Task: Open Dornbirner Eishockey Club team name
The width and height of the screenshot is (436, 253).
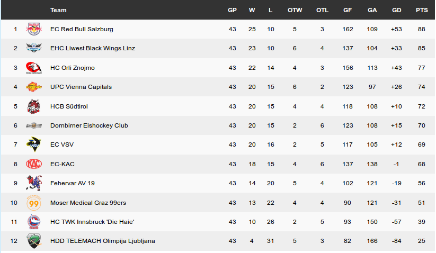Action: coord(89,125)
